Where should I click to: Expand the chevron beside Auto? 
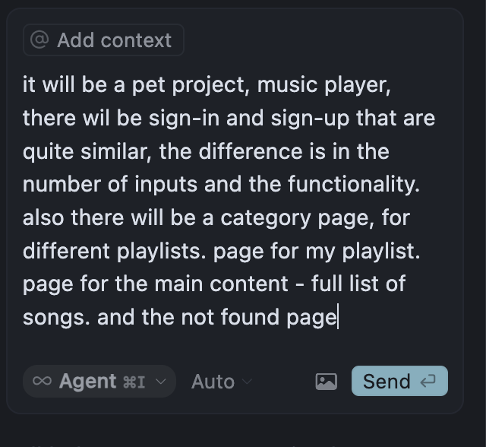pyautogui.click(x=247, y=382)
